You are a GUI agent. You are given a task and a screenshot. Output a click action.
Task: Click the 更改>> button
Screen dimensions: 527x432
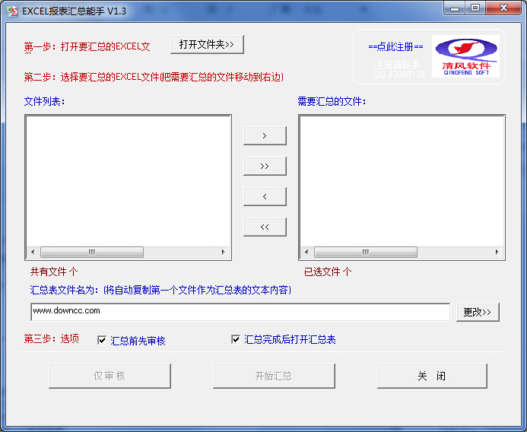coord(478,312)
